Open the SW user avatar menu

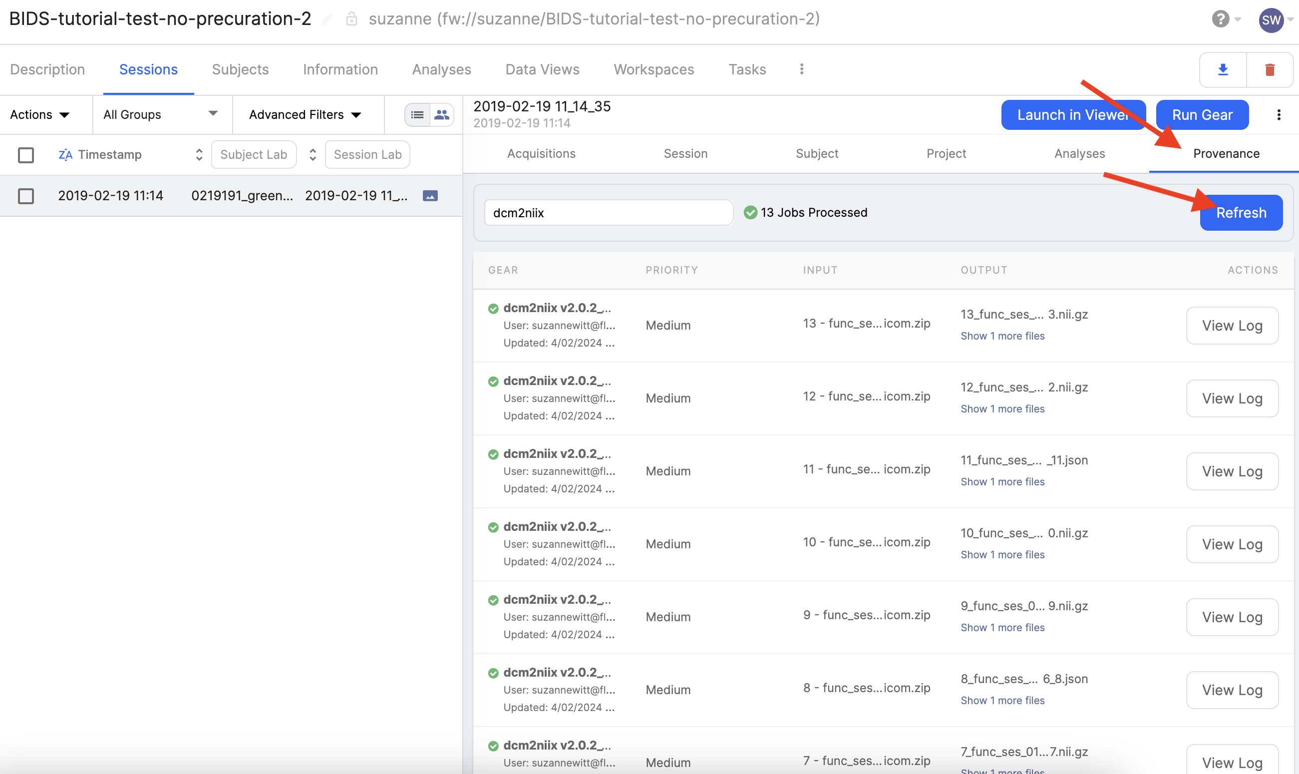tap(1271, 20)
